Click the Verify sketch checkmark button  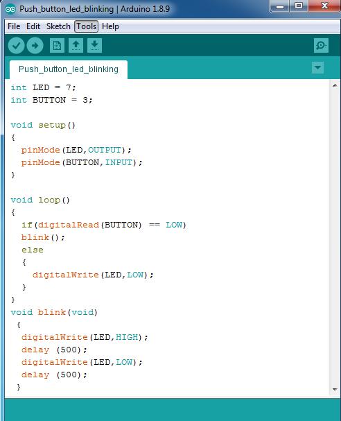tap(17, 46)
